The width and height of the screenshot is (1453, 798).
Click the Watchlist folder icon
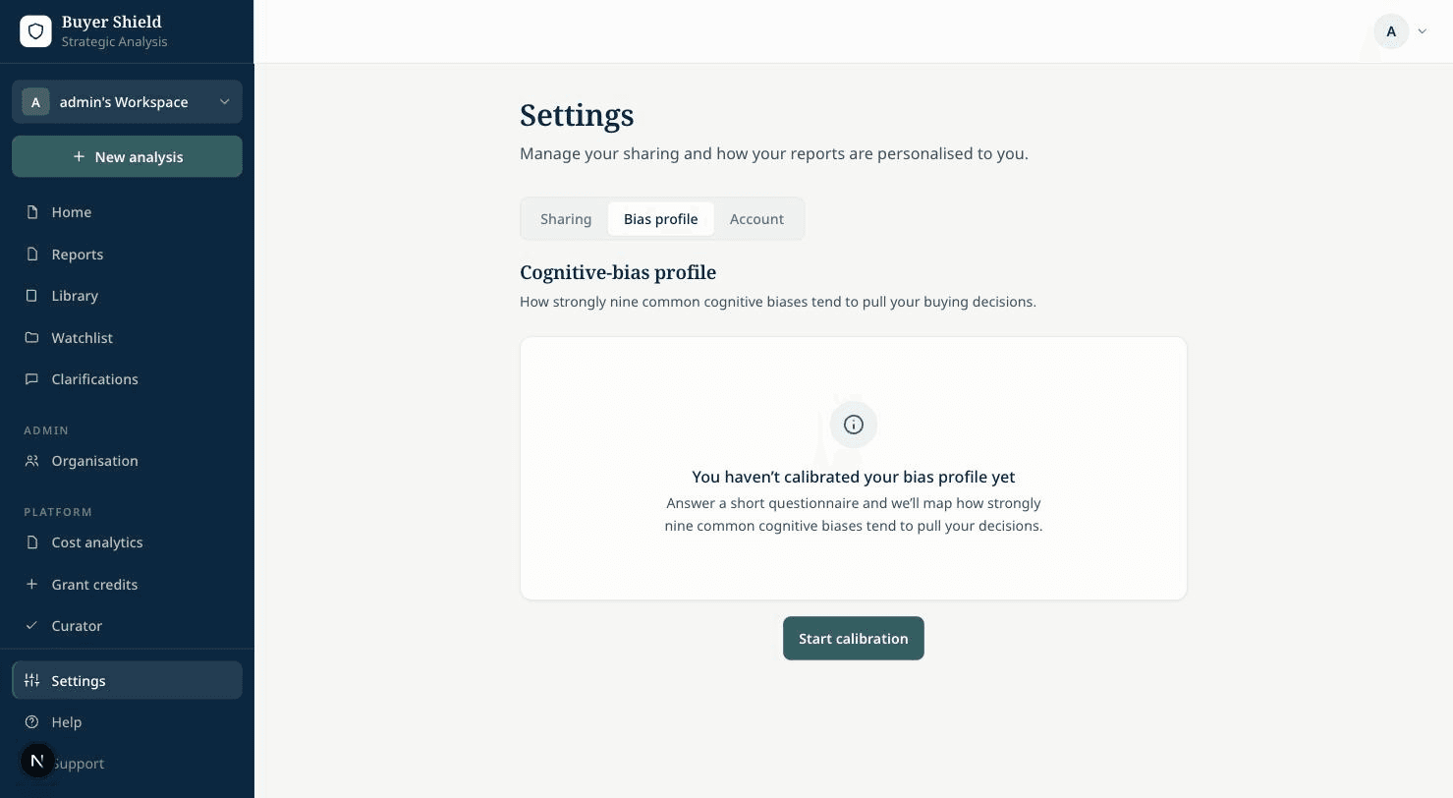pos(32,338)
